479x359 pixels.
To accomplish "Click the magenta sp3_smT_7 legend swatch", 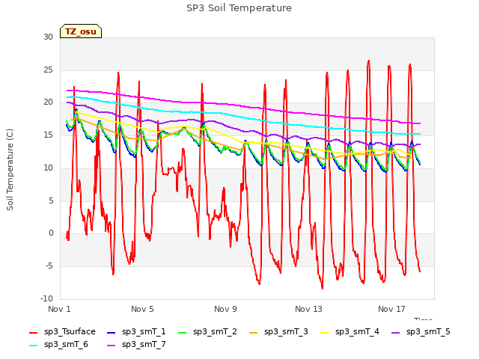I will pyautogui.click(x=112, y=346).
